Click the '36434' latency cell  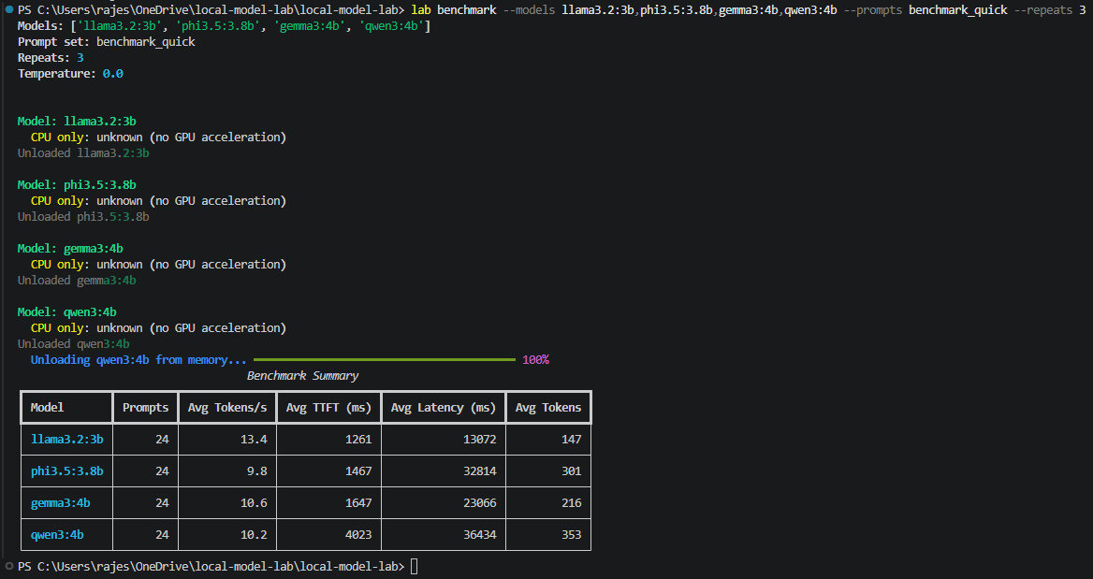pos(479,535)
